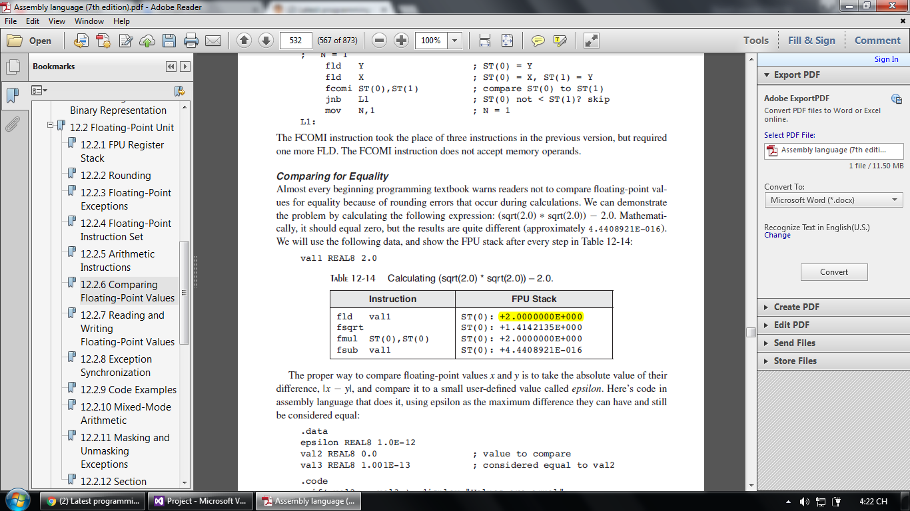
Task: Add a sticky note comment
Action: click(538, 41)
